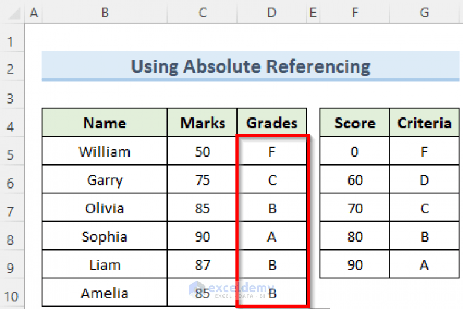Select Liam's grade cell B
463x309 pixels.
(x=272, y=264)
